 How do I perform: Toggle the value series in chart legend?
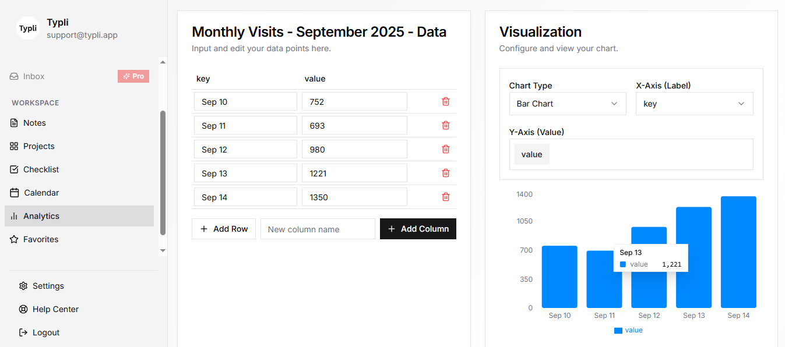(x=628, y=330)
